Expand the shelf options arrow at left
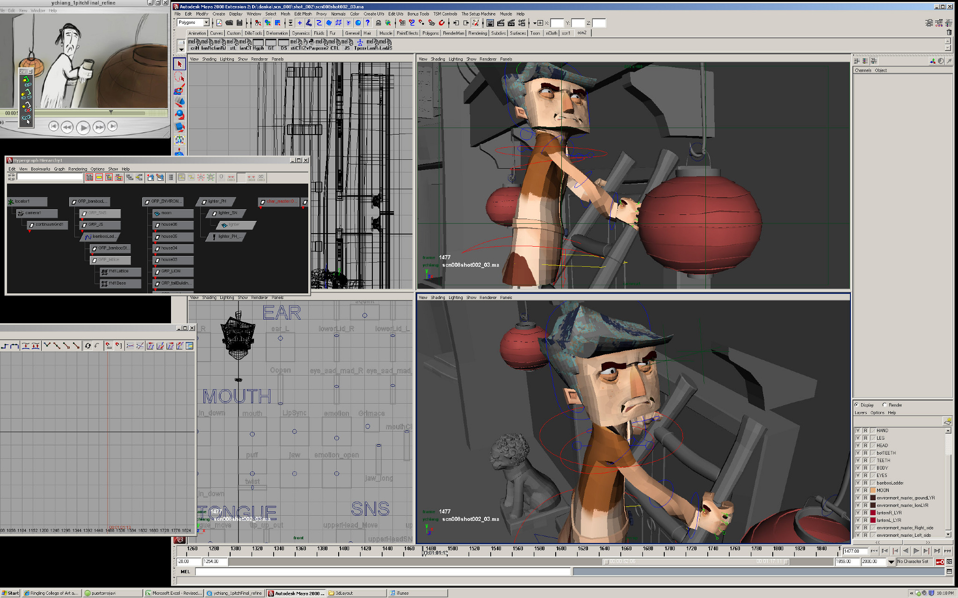Image resolution: width=958 pixels, height=598 pixels. point(181,49)
